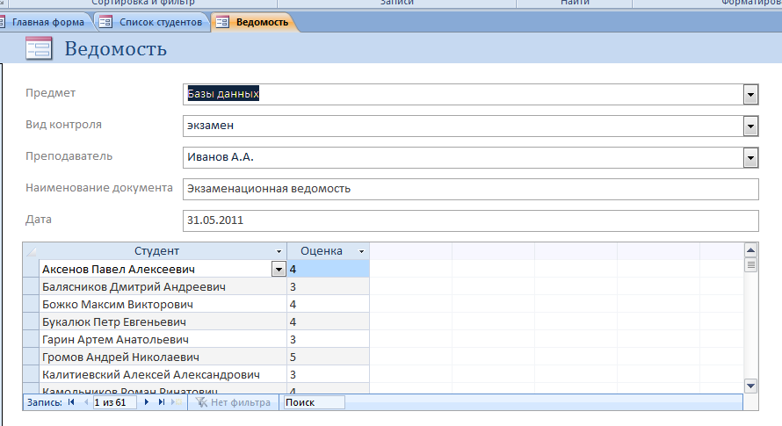Image resolution: width=782 pixels, height=426 pixels.
Task: Click the Вид контроля field with экзамен
Action: coord(463,126)
